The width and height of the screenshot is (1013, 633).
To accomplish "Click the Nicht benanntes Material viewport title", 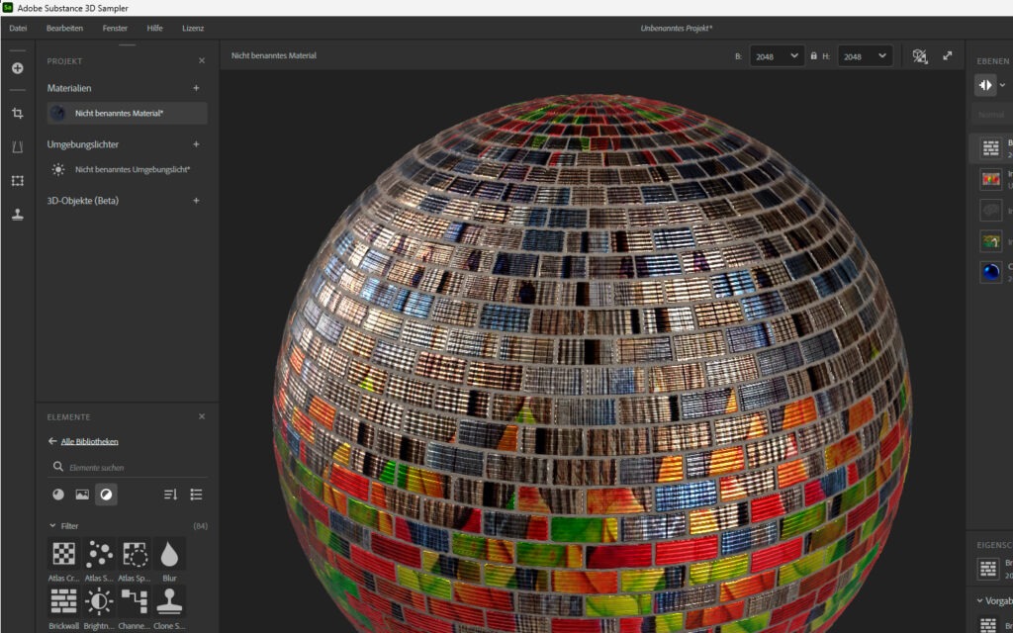I will tap(274, 55).
